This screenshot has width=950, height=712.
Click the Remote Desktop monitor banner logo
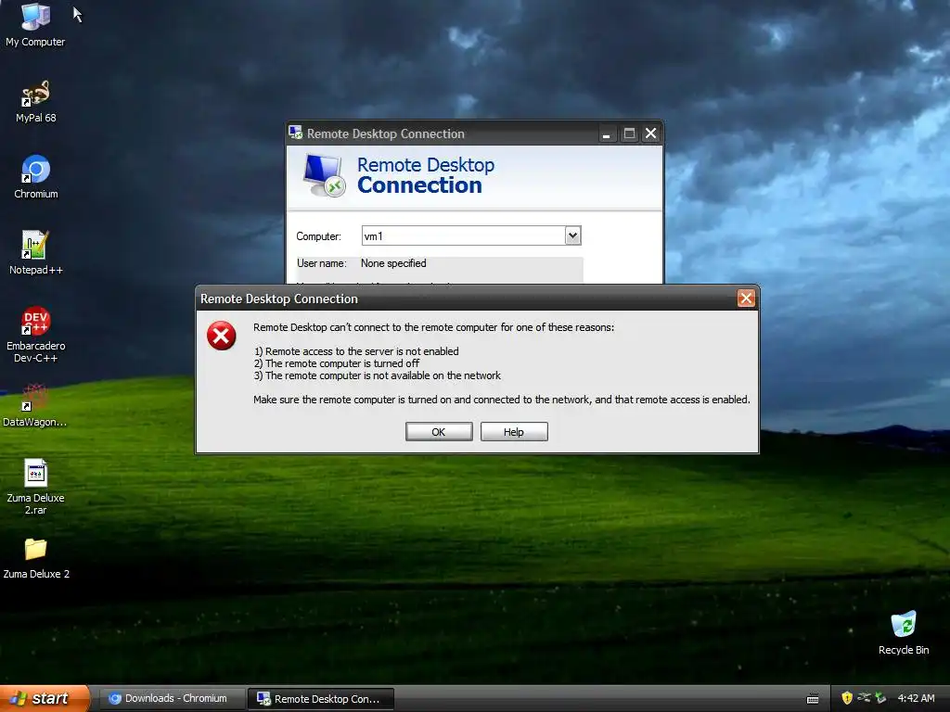tap(324, 175)
